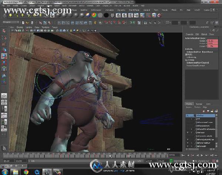Click the current frame number field

pos(174,155)
